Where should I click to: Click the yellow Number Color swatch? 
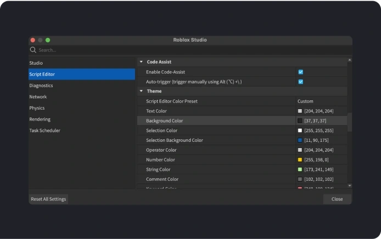[x=300, y=160]
